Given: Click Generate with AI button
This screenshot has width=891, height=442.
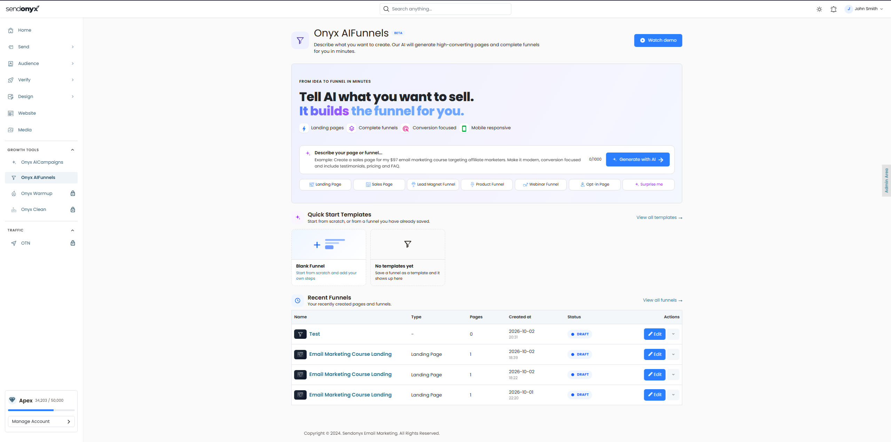Looking at the screenshot, I should (x=638, y=159).
